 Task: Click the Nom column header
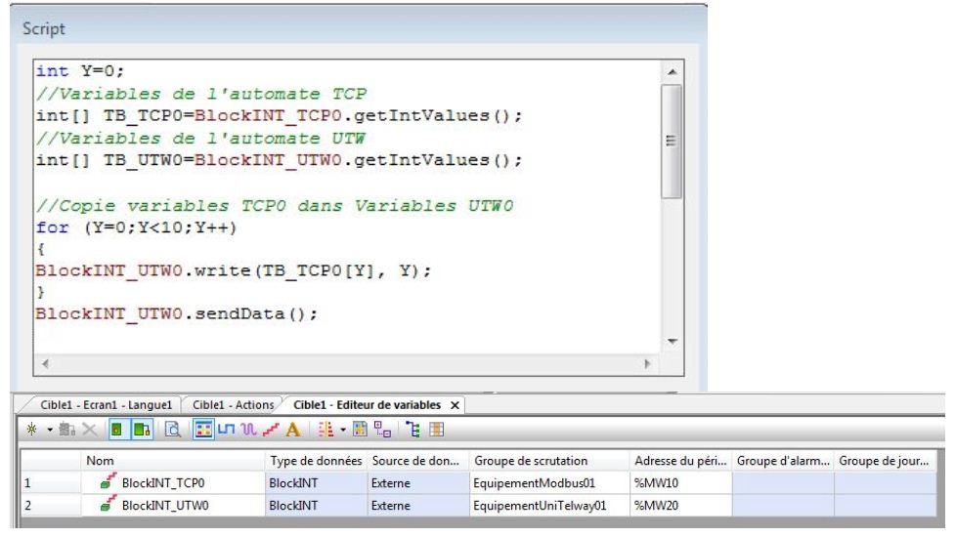tap(98, 458)
